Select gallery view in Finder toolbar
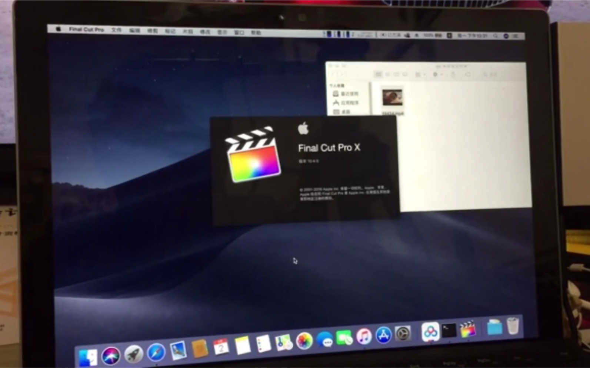This screenshot has width=590, height=368. [405, 74]
